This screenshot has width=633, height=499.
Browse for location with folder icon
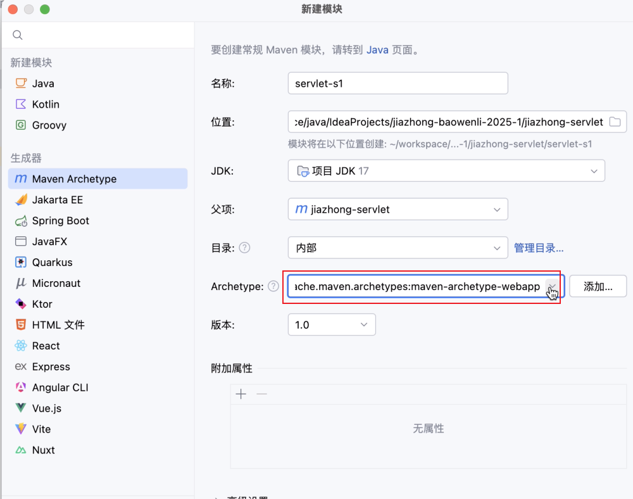(x=615, y=122)
